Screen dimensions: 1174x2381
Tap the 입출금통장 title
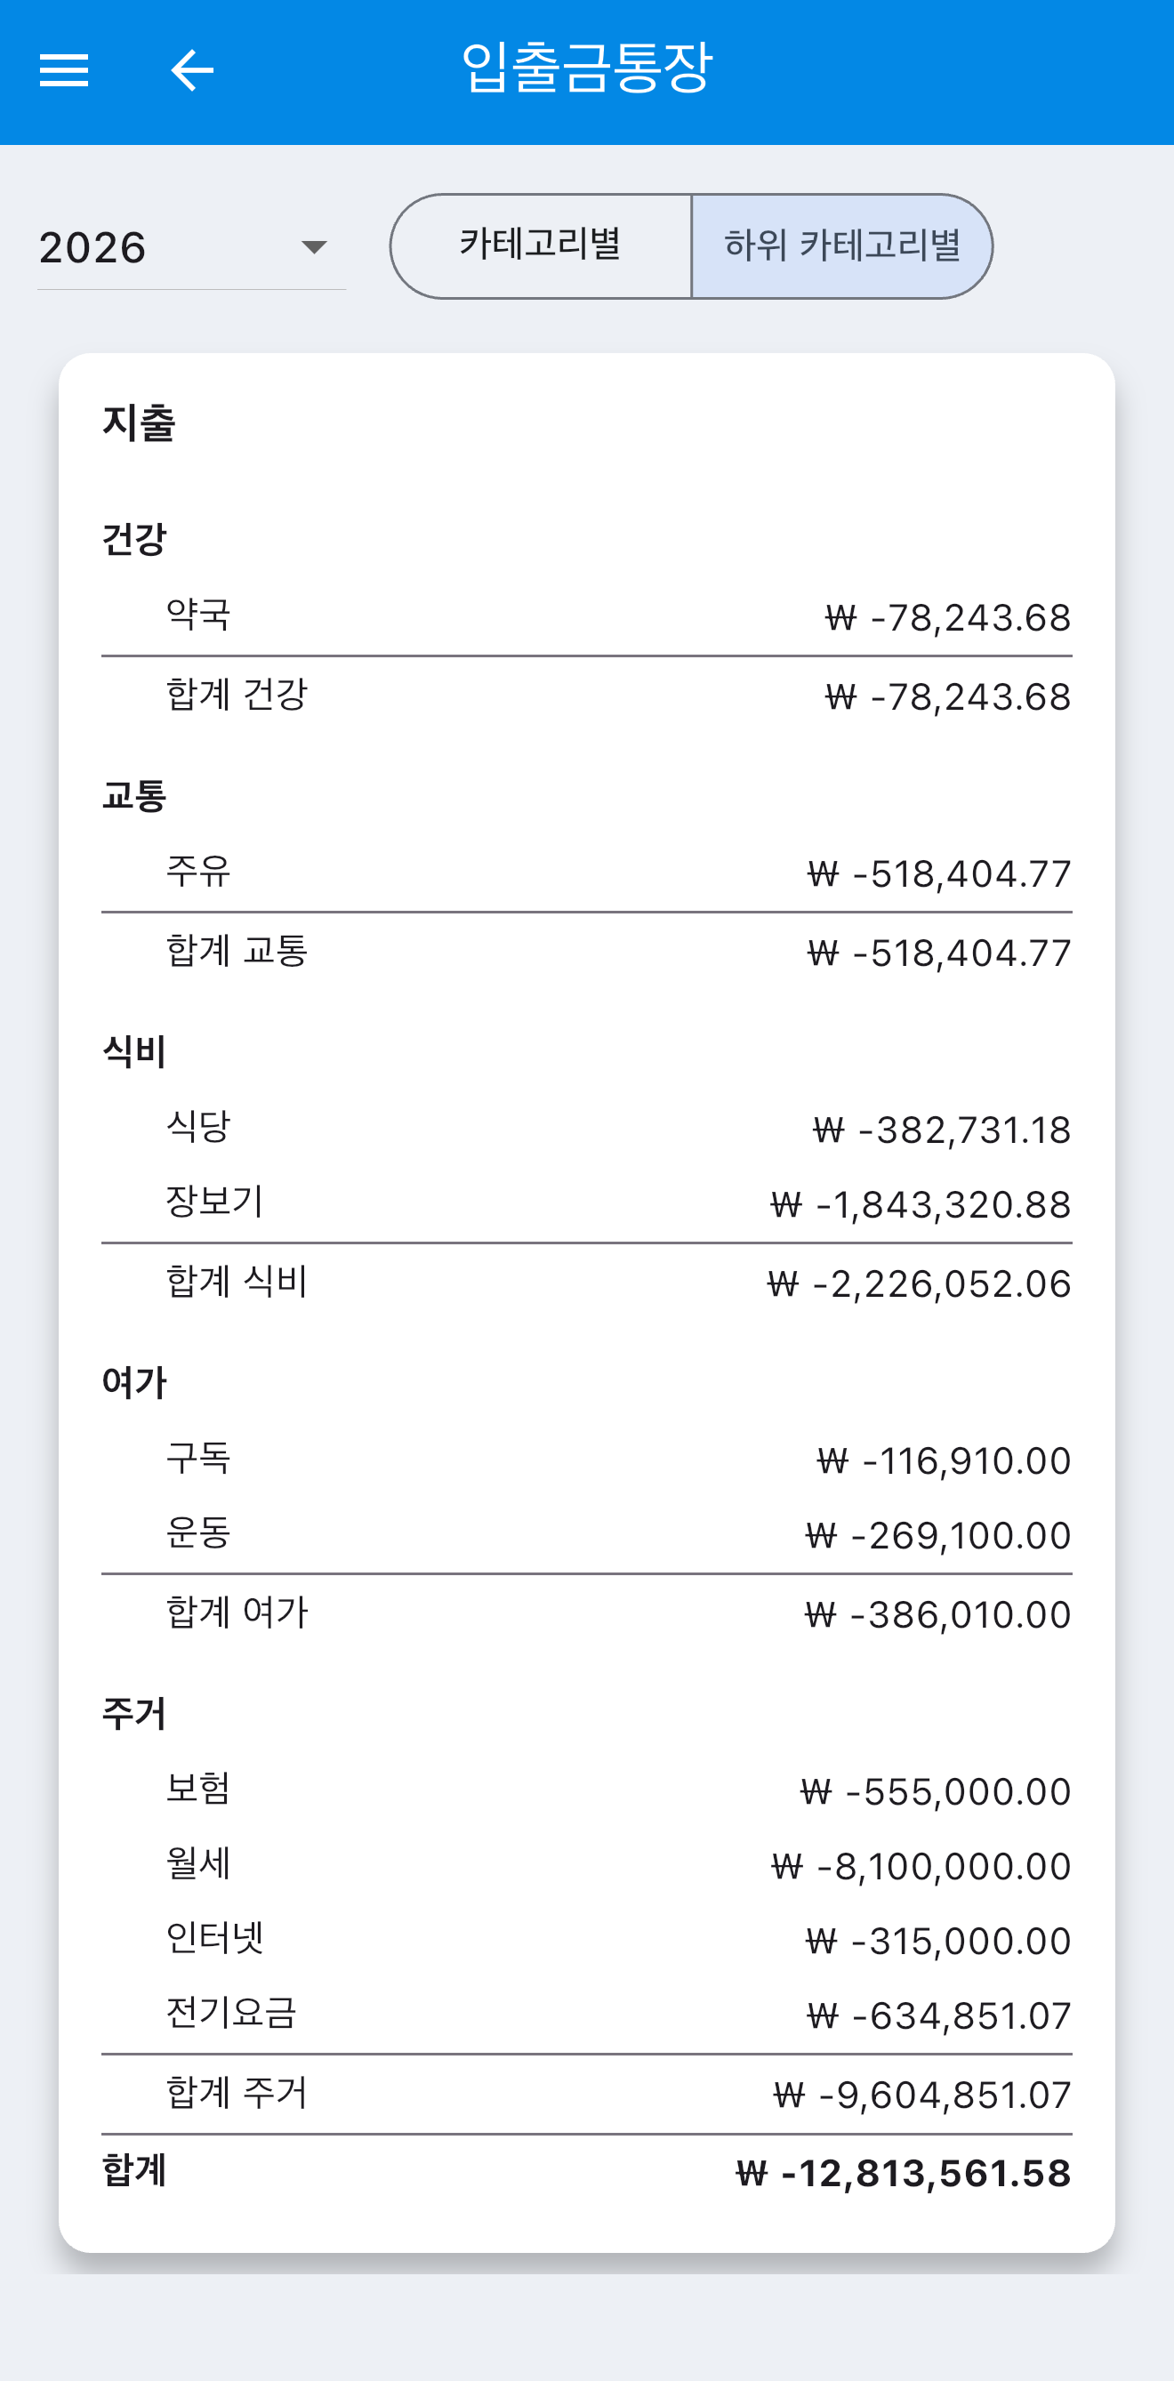pos(587,68)
